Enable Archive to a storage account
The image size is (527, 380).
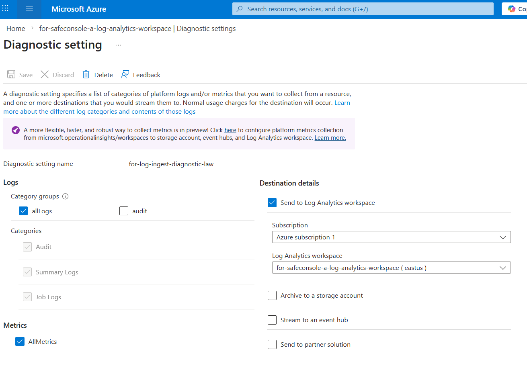pos(272,295)
